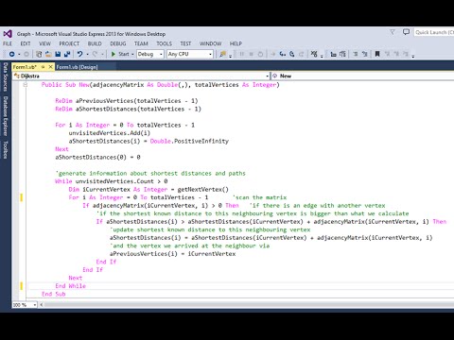Click the Navigate Backward toolbar icon
Viewport: 454px width, 340px height.
[x=12, y=54]
